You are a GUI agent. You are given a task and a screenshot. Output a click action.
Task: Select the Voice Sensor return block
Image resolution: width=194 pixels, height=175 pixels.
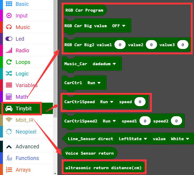89,153
